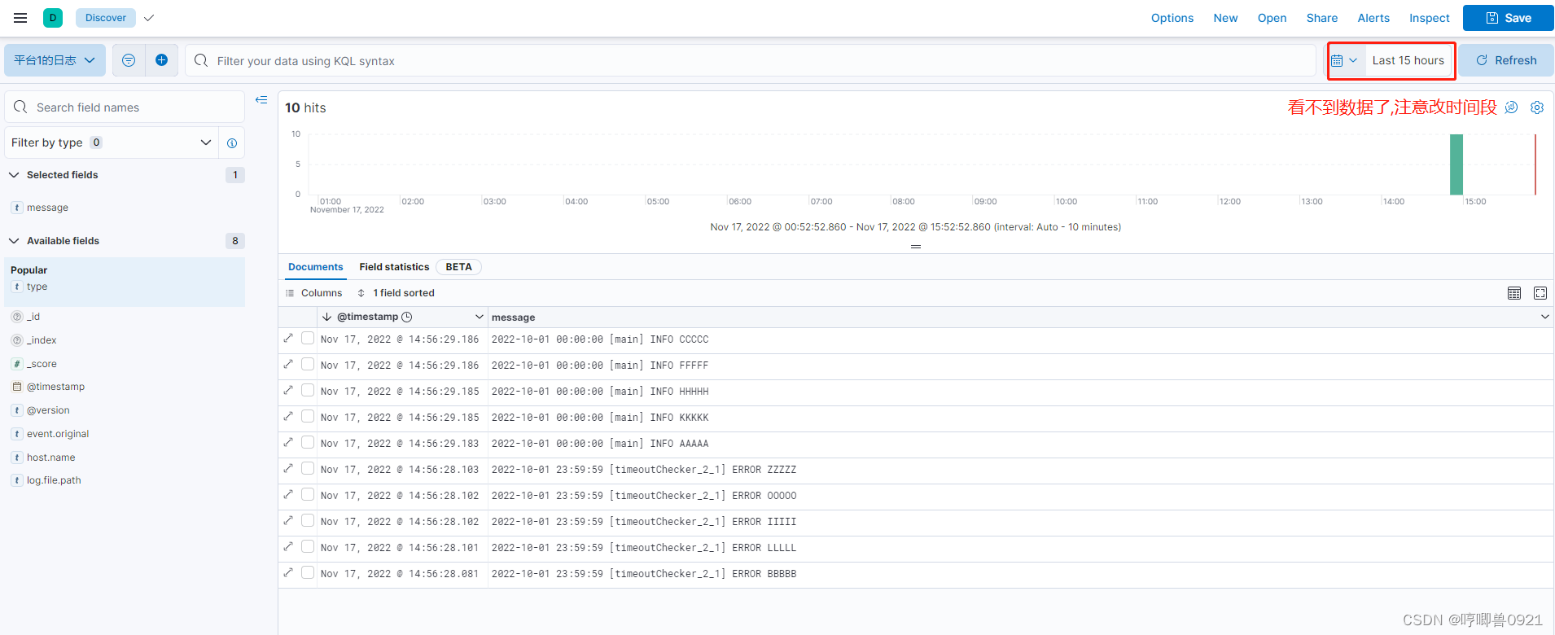Click the chart edit visualization icon
Screen dimensions: 1555x635
1511,107
